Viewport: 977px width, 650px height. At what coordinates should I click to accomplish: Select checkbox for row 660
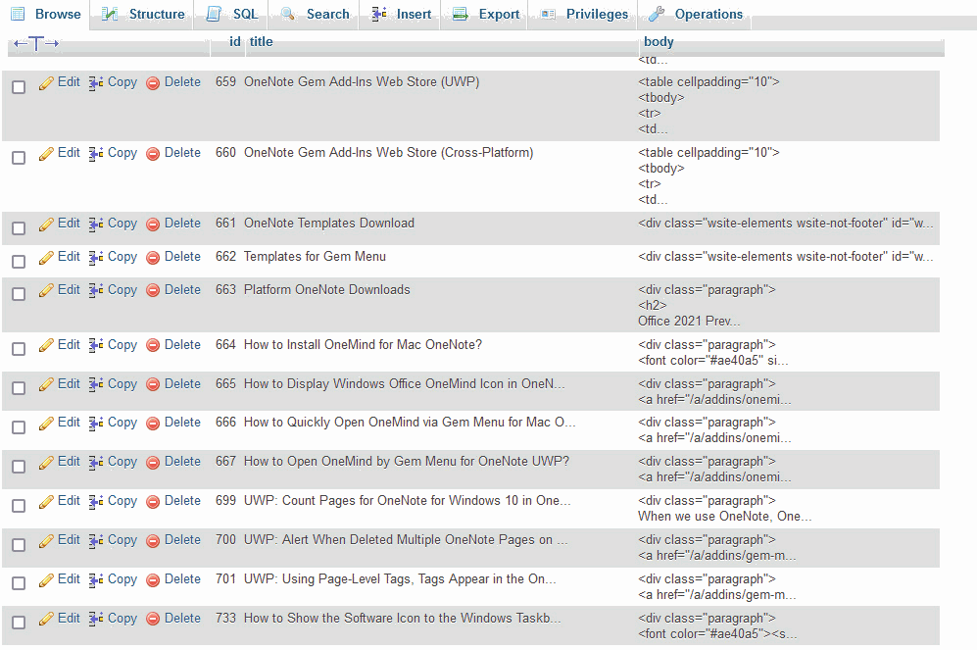(x=19, y=157)
